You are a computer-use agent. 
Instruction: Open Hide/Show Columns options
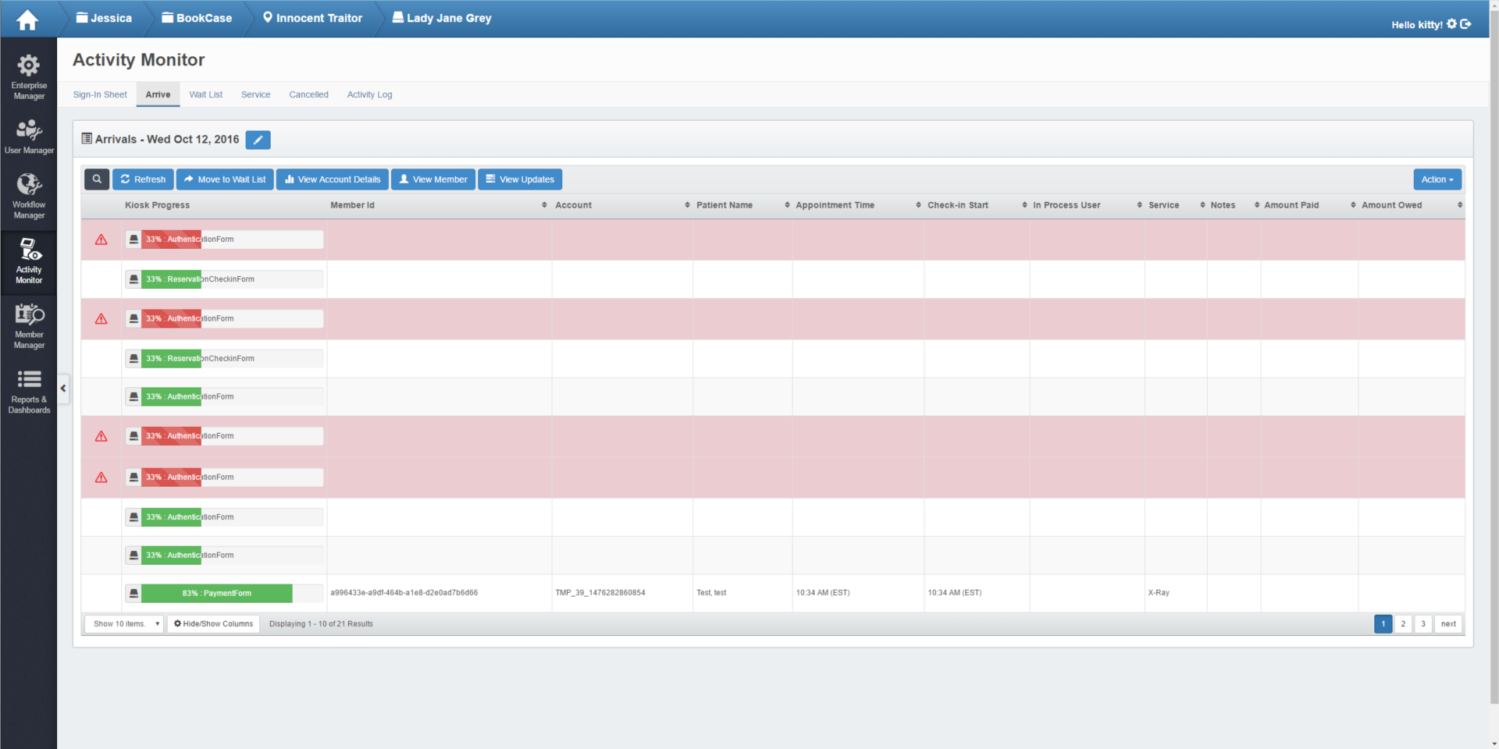point(213,624)
